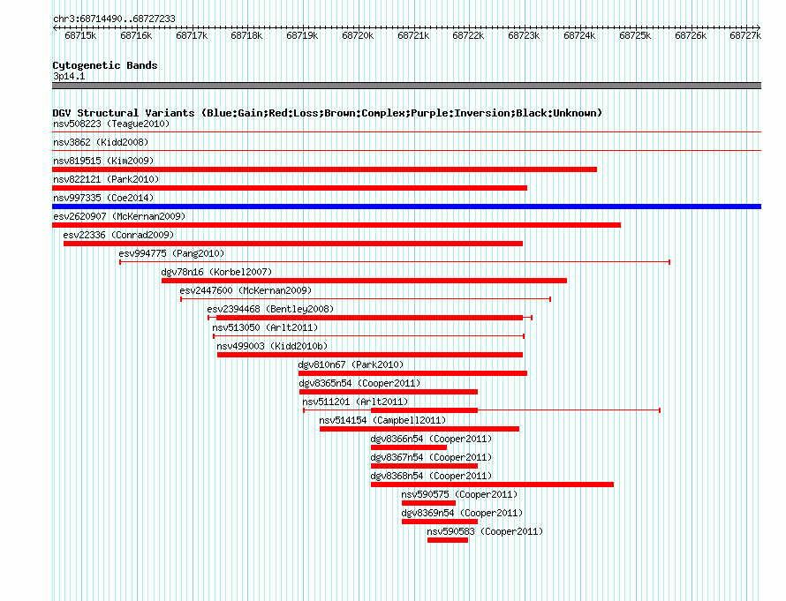The width and height of the screenshot is (786, 601).
Task: Click the 68721k ruler tick label
Action: click(x=413, y=35)
